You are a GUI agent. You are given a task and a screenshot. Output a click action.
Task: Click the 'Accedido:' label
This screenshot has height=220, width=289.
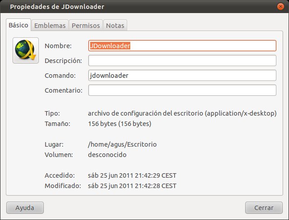point(60,175)
